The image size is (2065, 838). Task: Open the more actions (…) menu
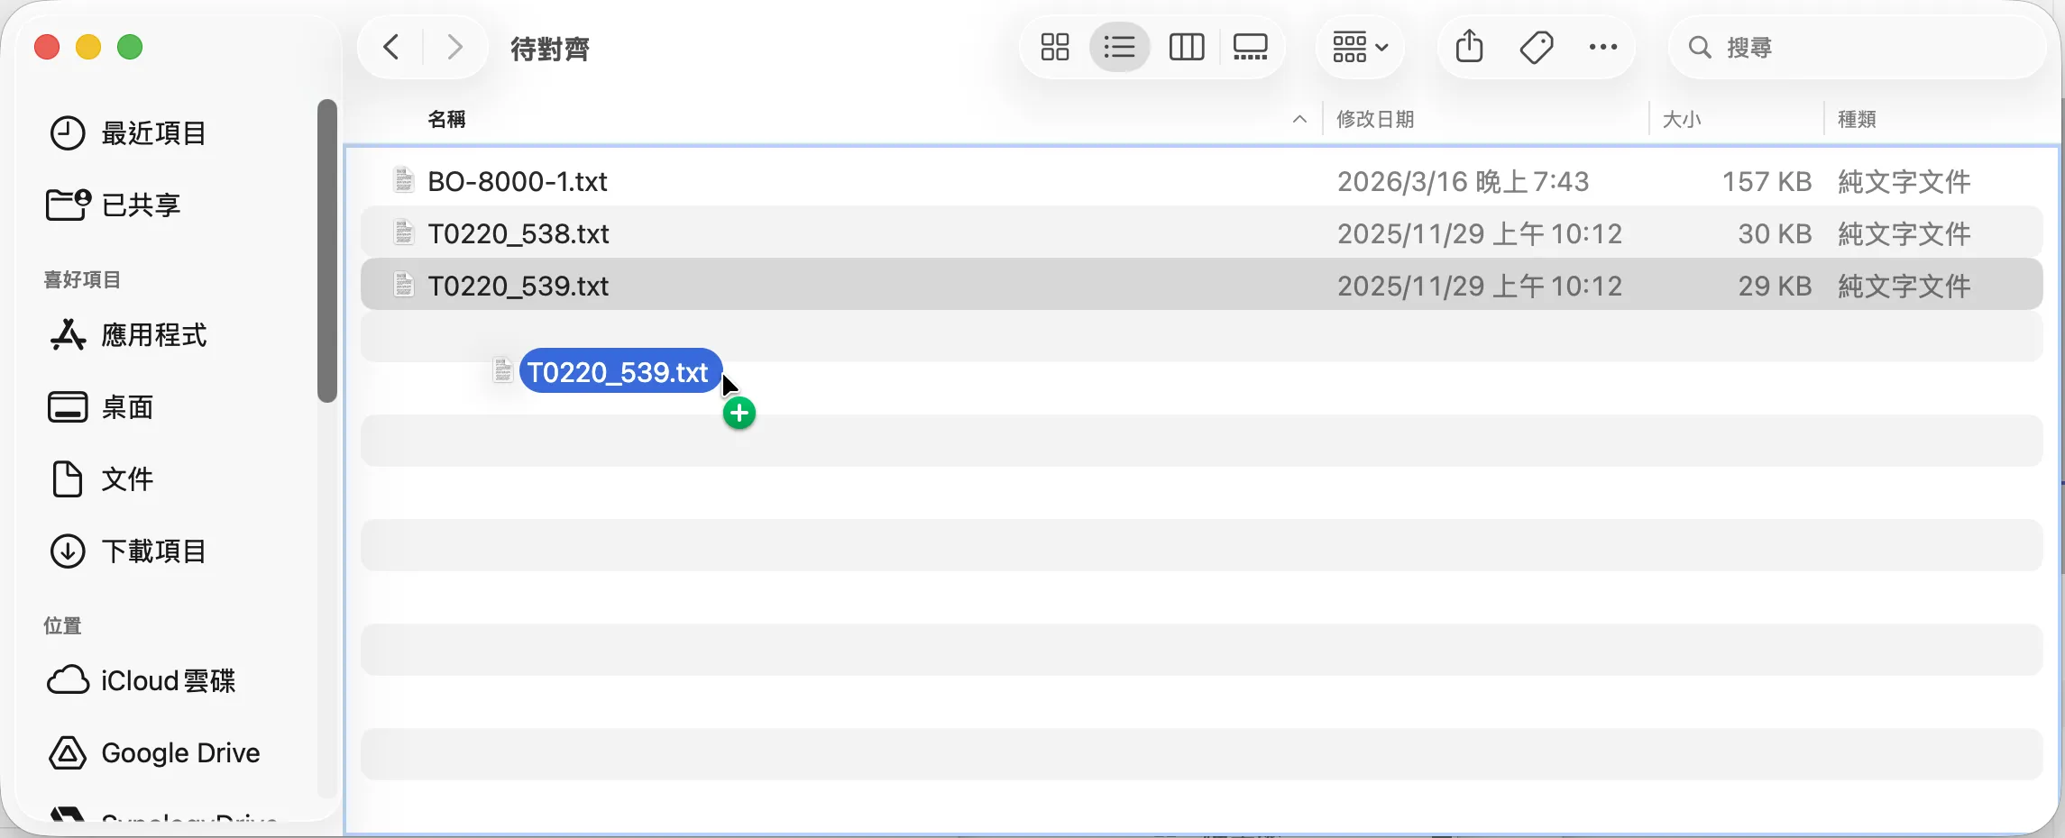coord(1602,47)
